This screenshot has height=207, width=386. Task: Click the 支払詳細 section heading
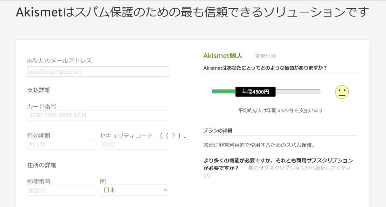pyautogui.click(x=39, y=90)
